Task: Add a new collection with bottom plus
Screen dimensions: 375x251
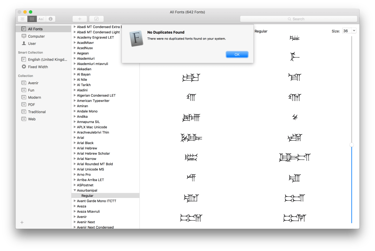Action: [22, 222]
